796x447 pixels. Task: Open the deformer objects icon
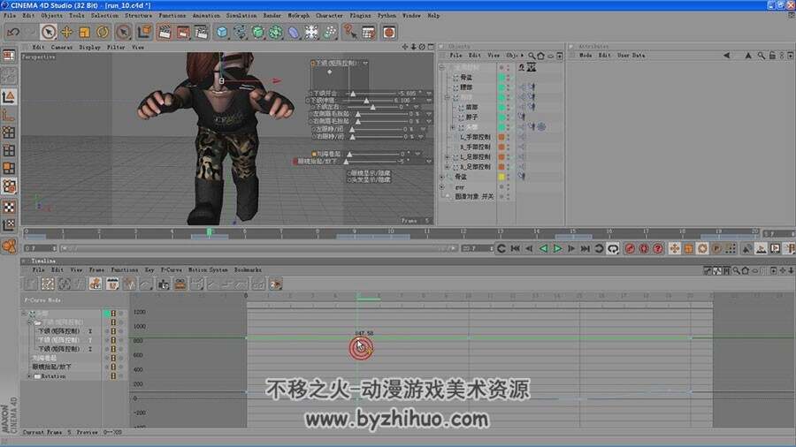(294, 33)
